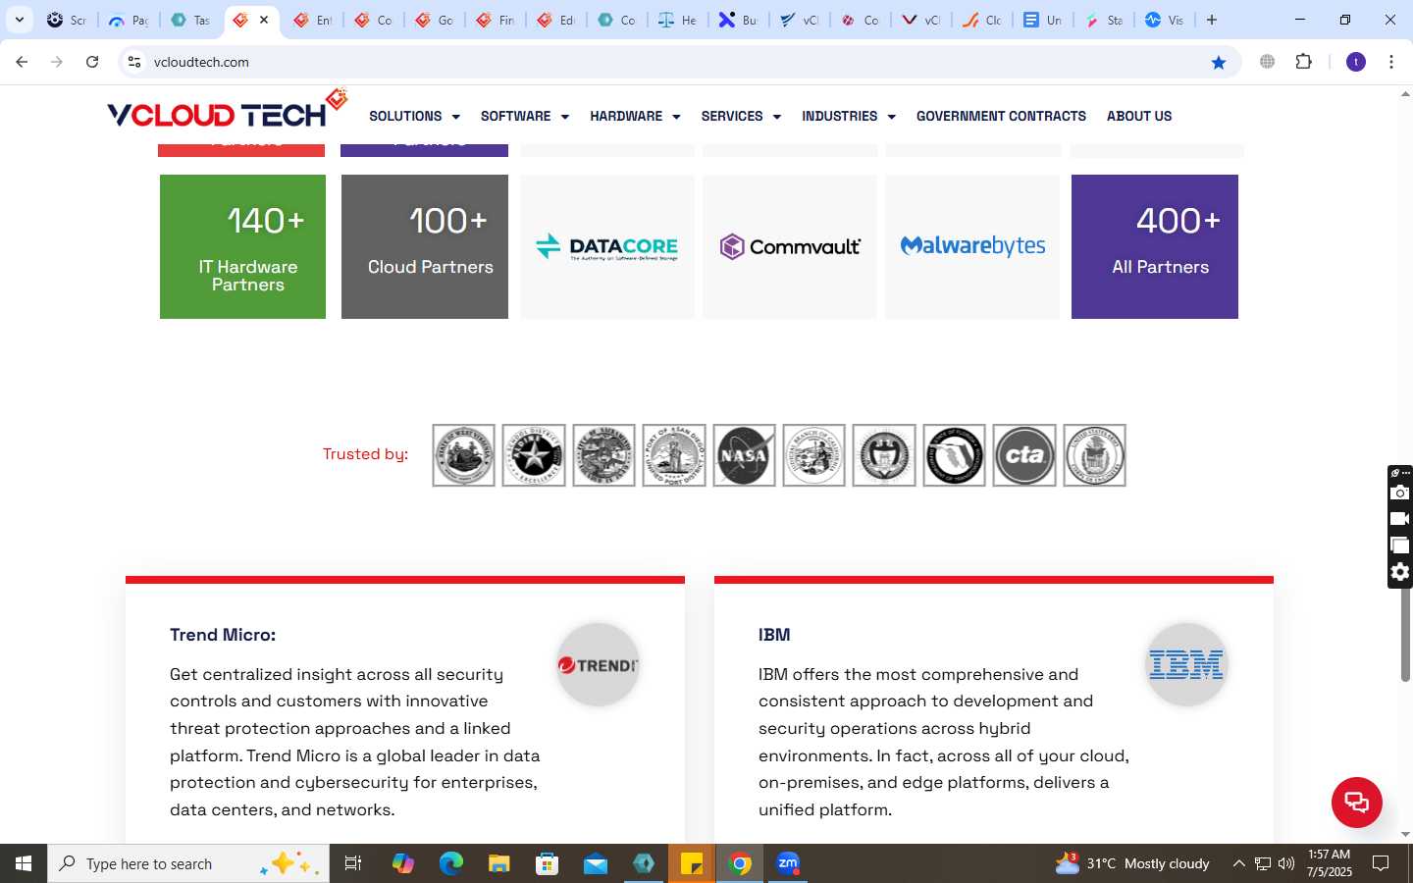This screenshot has width=1413, height=883.
Task: Click the 400+ All Partners tile
Action: [1155, 246]
